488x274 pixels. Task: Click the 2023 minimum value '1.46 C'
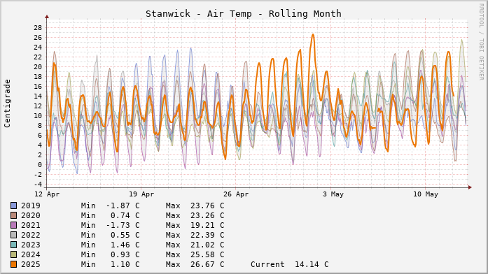tap(125, 245)
